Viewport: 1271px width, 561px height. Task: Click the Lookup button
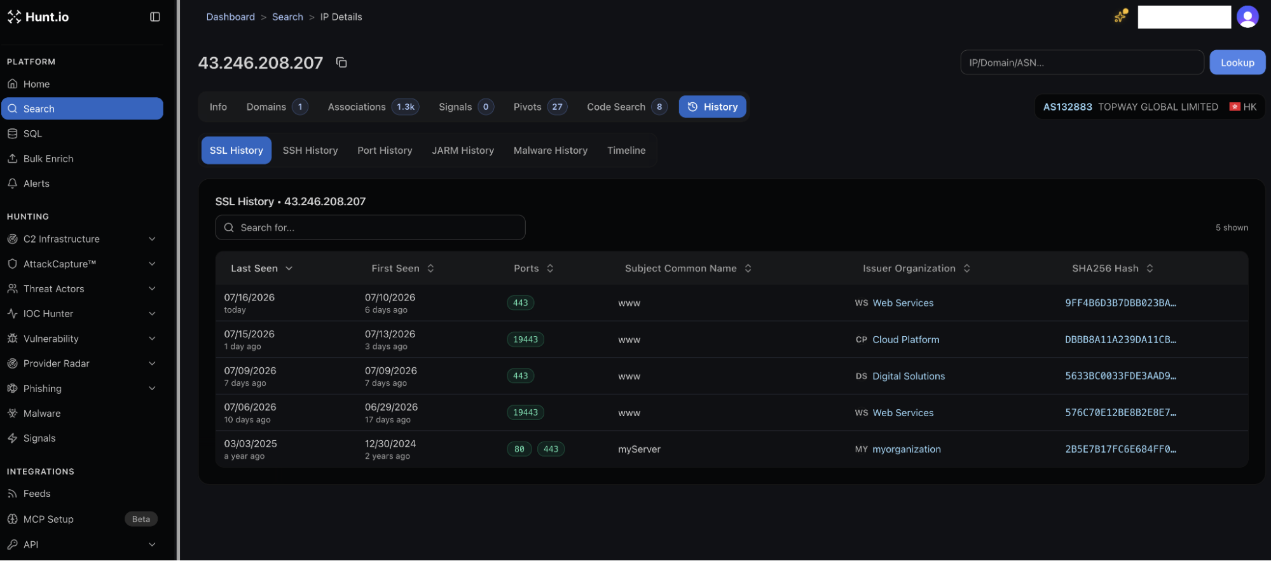pos(1237,62)
